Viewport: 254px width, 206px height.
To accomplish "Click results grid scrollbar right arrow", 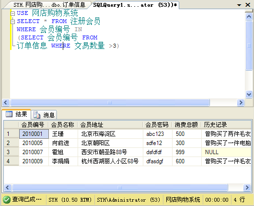I will 247,187.
